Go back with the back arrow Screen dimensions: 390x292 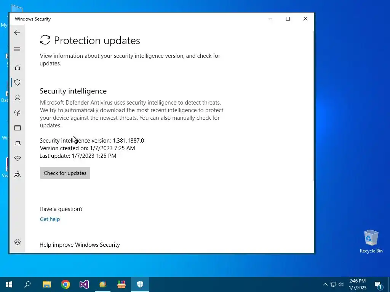[x=17, y=32]
